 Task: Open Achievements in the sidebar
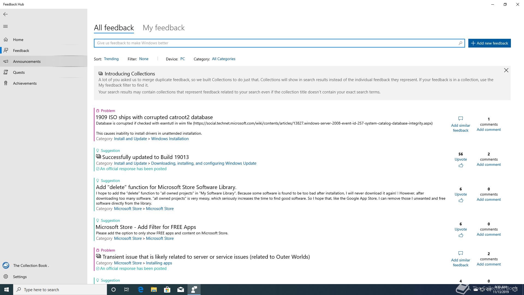[x=44, y=83]
